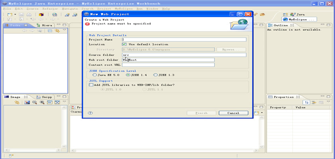Click the Print toolbar icon

click(x=29, y=14)
